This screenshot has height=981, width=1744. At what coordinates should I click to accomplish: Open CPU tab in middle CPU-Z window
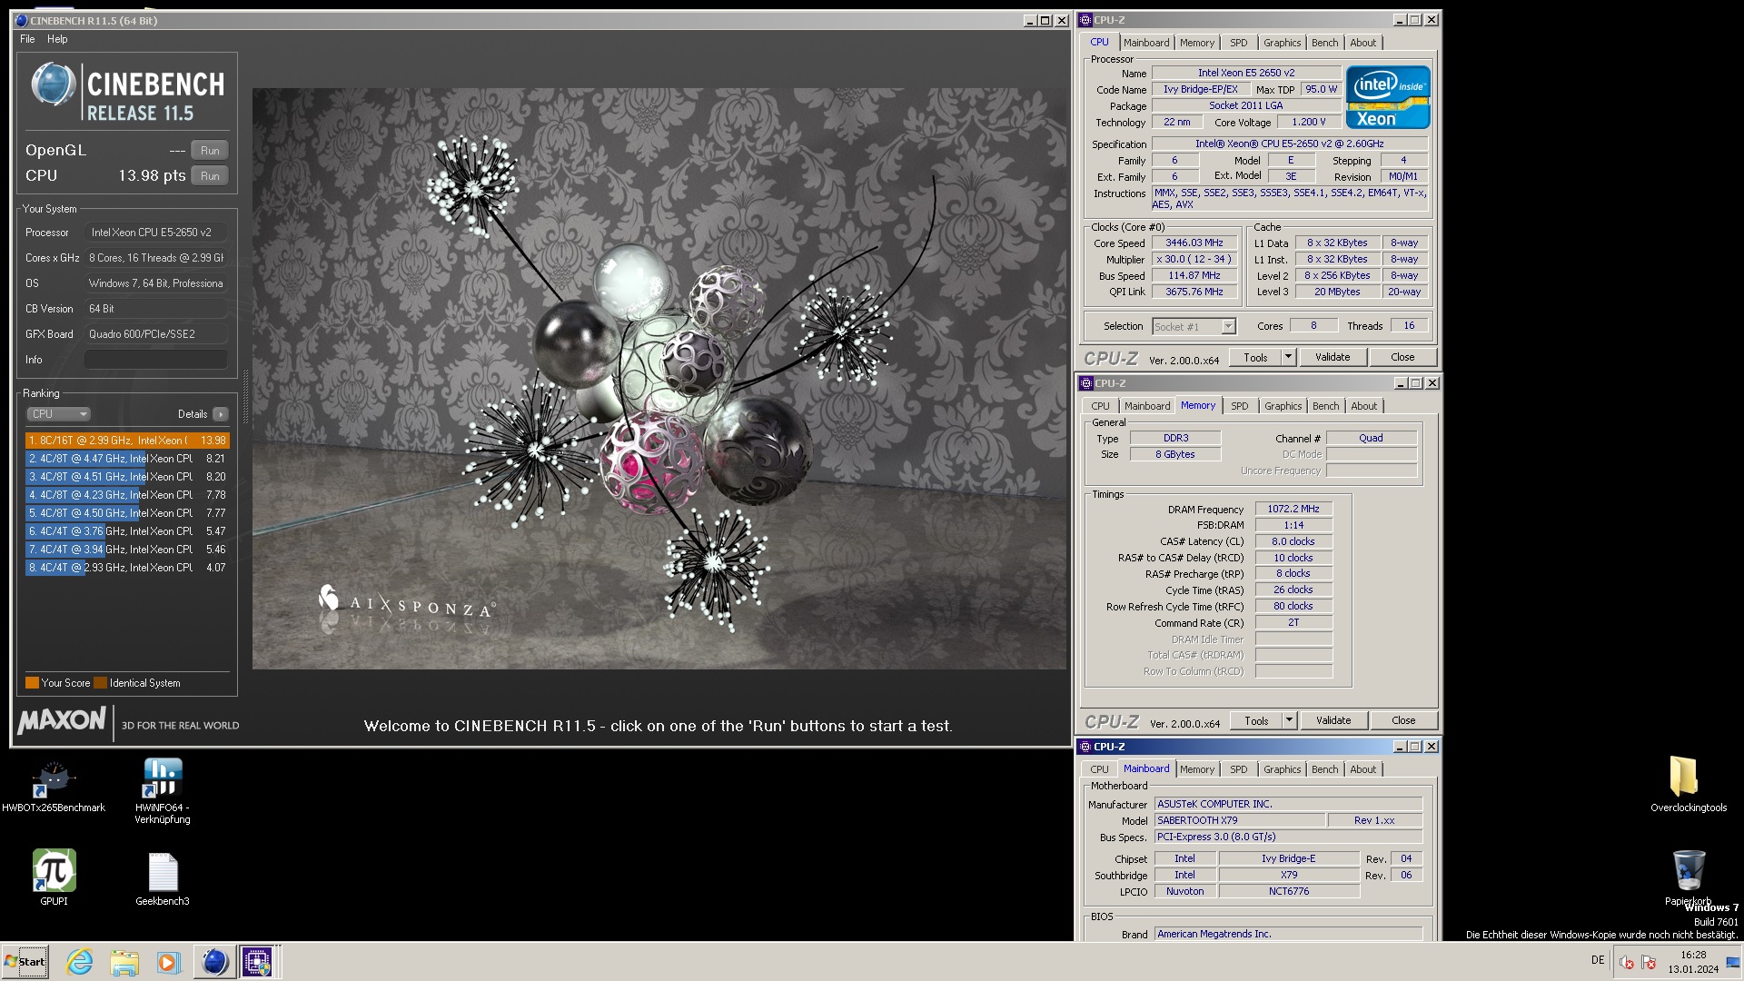1100,406
